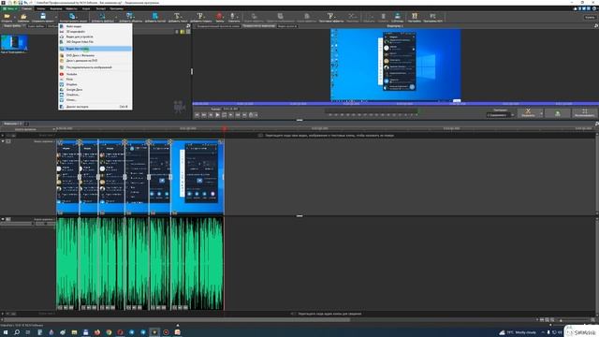Click the red playhead marker on timeline ruler
The image size is (599, 337).
pos(225,129)
